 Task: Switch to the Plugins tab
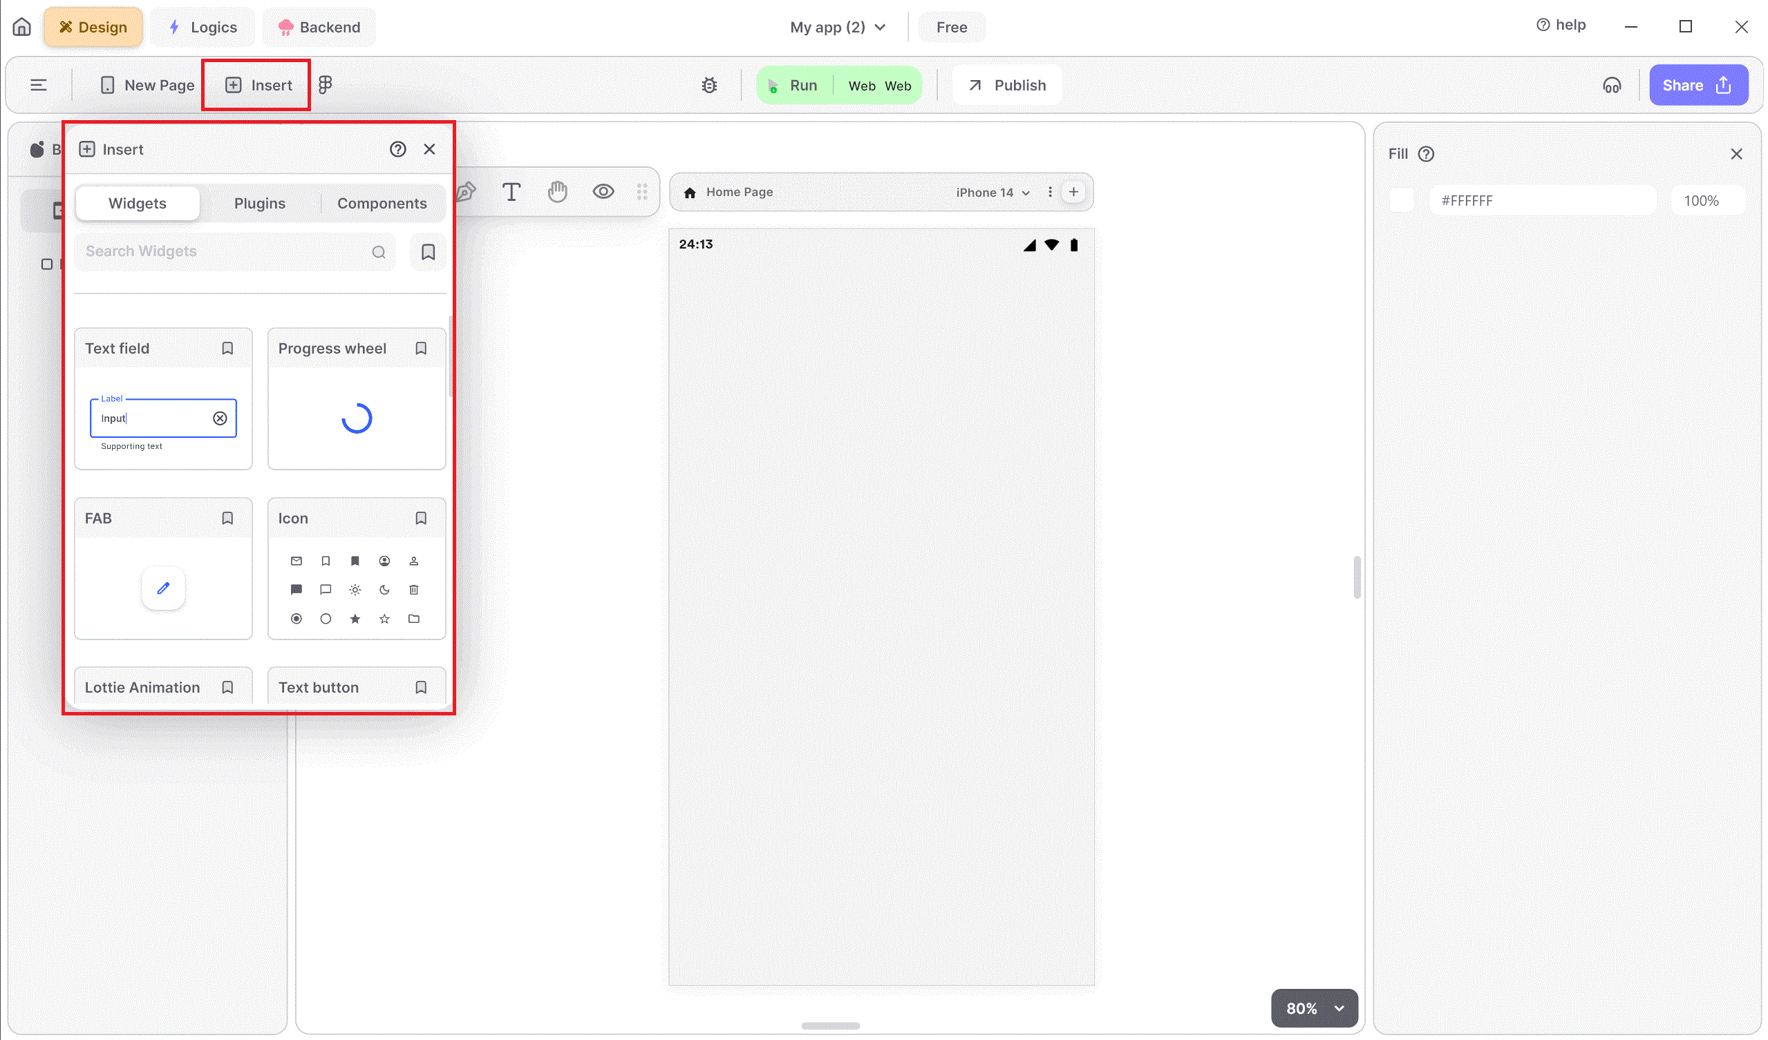coord(260,203)
